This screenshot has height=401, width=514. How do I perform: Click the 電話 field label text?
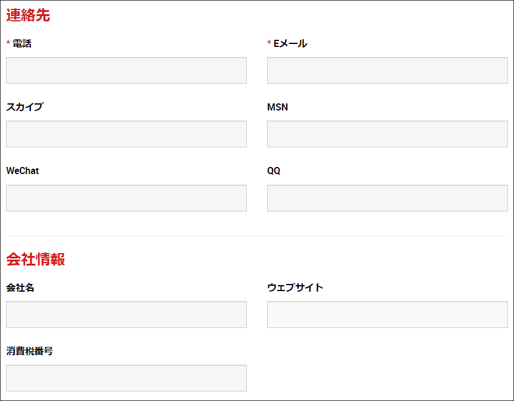(x=22, y=43)
